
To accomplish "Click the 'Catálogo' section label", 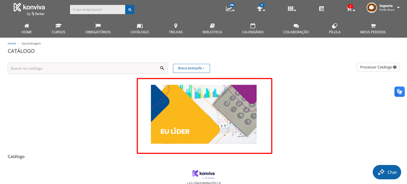I will (x=16, y=156).
